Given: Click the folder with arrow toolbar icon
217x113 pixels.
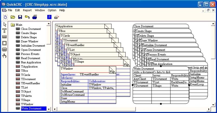Looking at the screenshot, I should click(x=27, y=17).
